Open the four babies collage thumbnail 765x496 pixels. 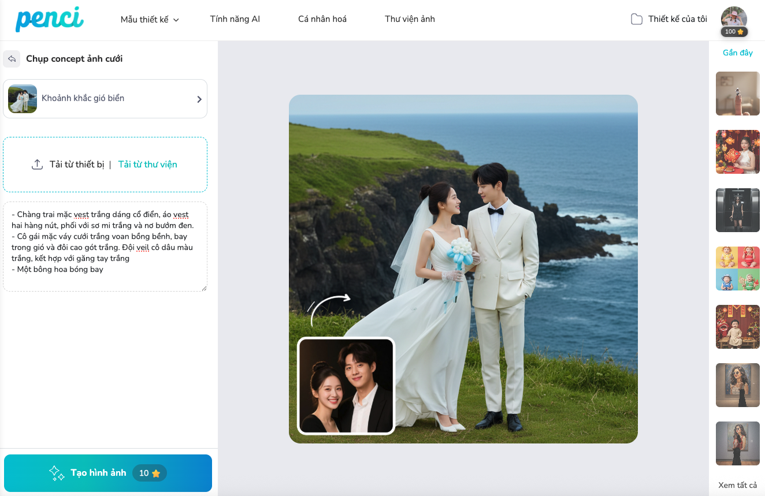point(737,268)
